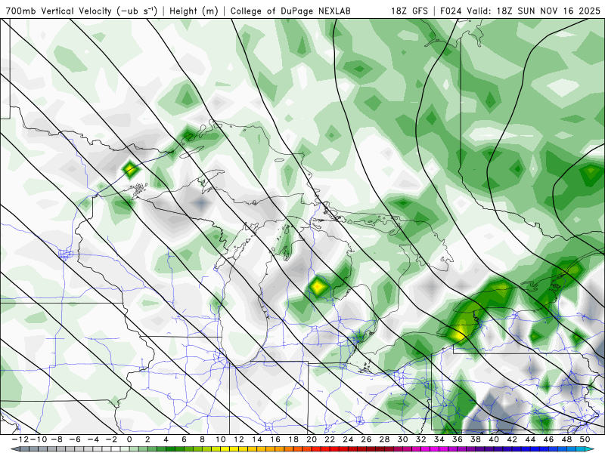Click the '14' color scale label
605x453 pixels.
(x=257, y=439)
